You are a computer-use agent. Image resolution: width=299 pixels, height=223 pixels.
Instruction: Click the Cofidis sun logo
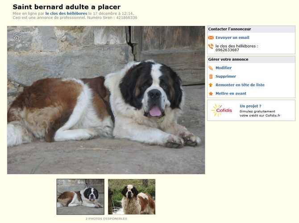pos(221,110)
